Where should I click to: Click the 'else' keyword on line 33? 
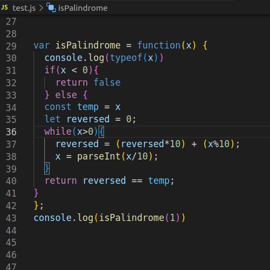pos(66,95)
